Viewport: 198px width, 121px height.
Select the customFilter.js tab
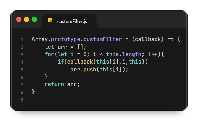[x=69, y=21]
